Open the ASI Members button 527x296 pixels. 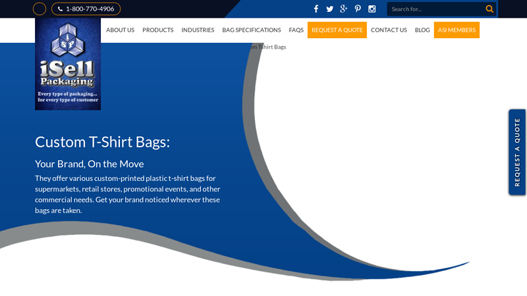457,30
